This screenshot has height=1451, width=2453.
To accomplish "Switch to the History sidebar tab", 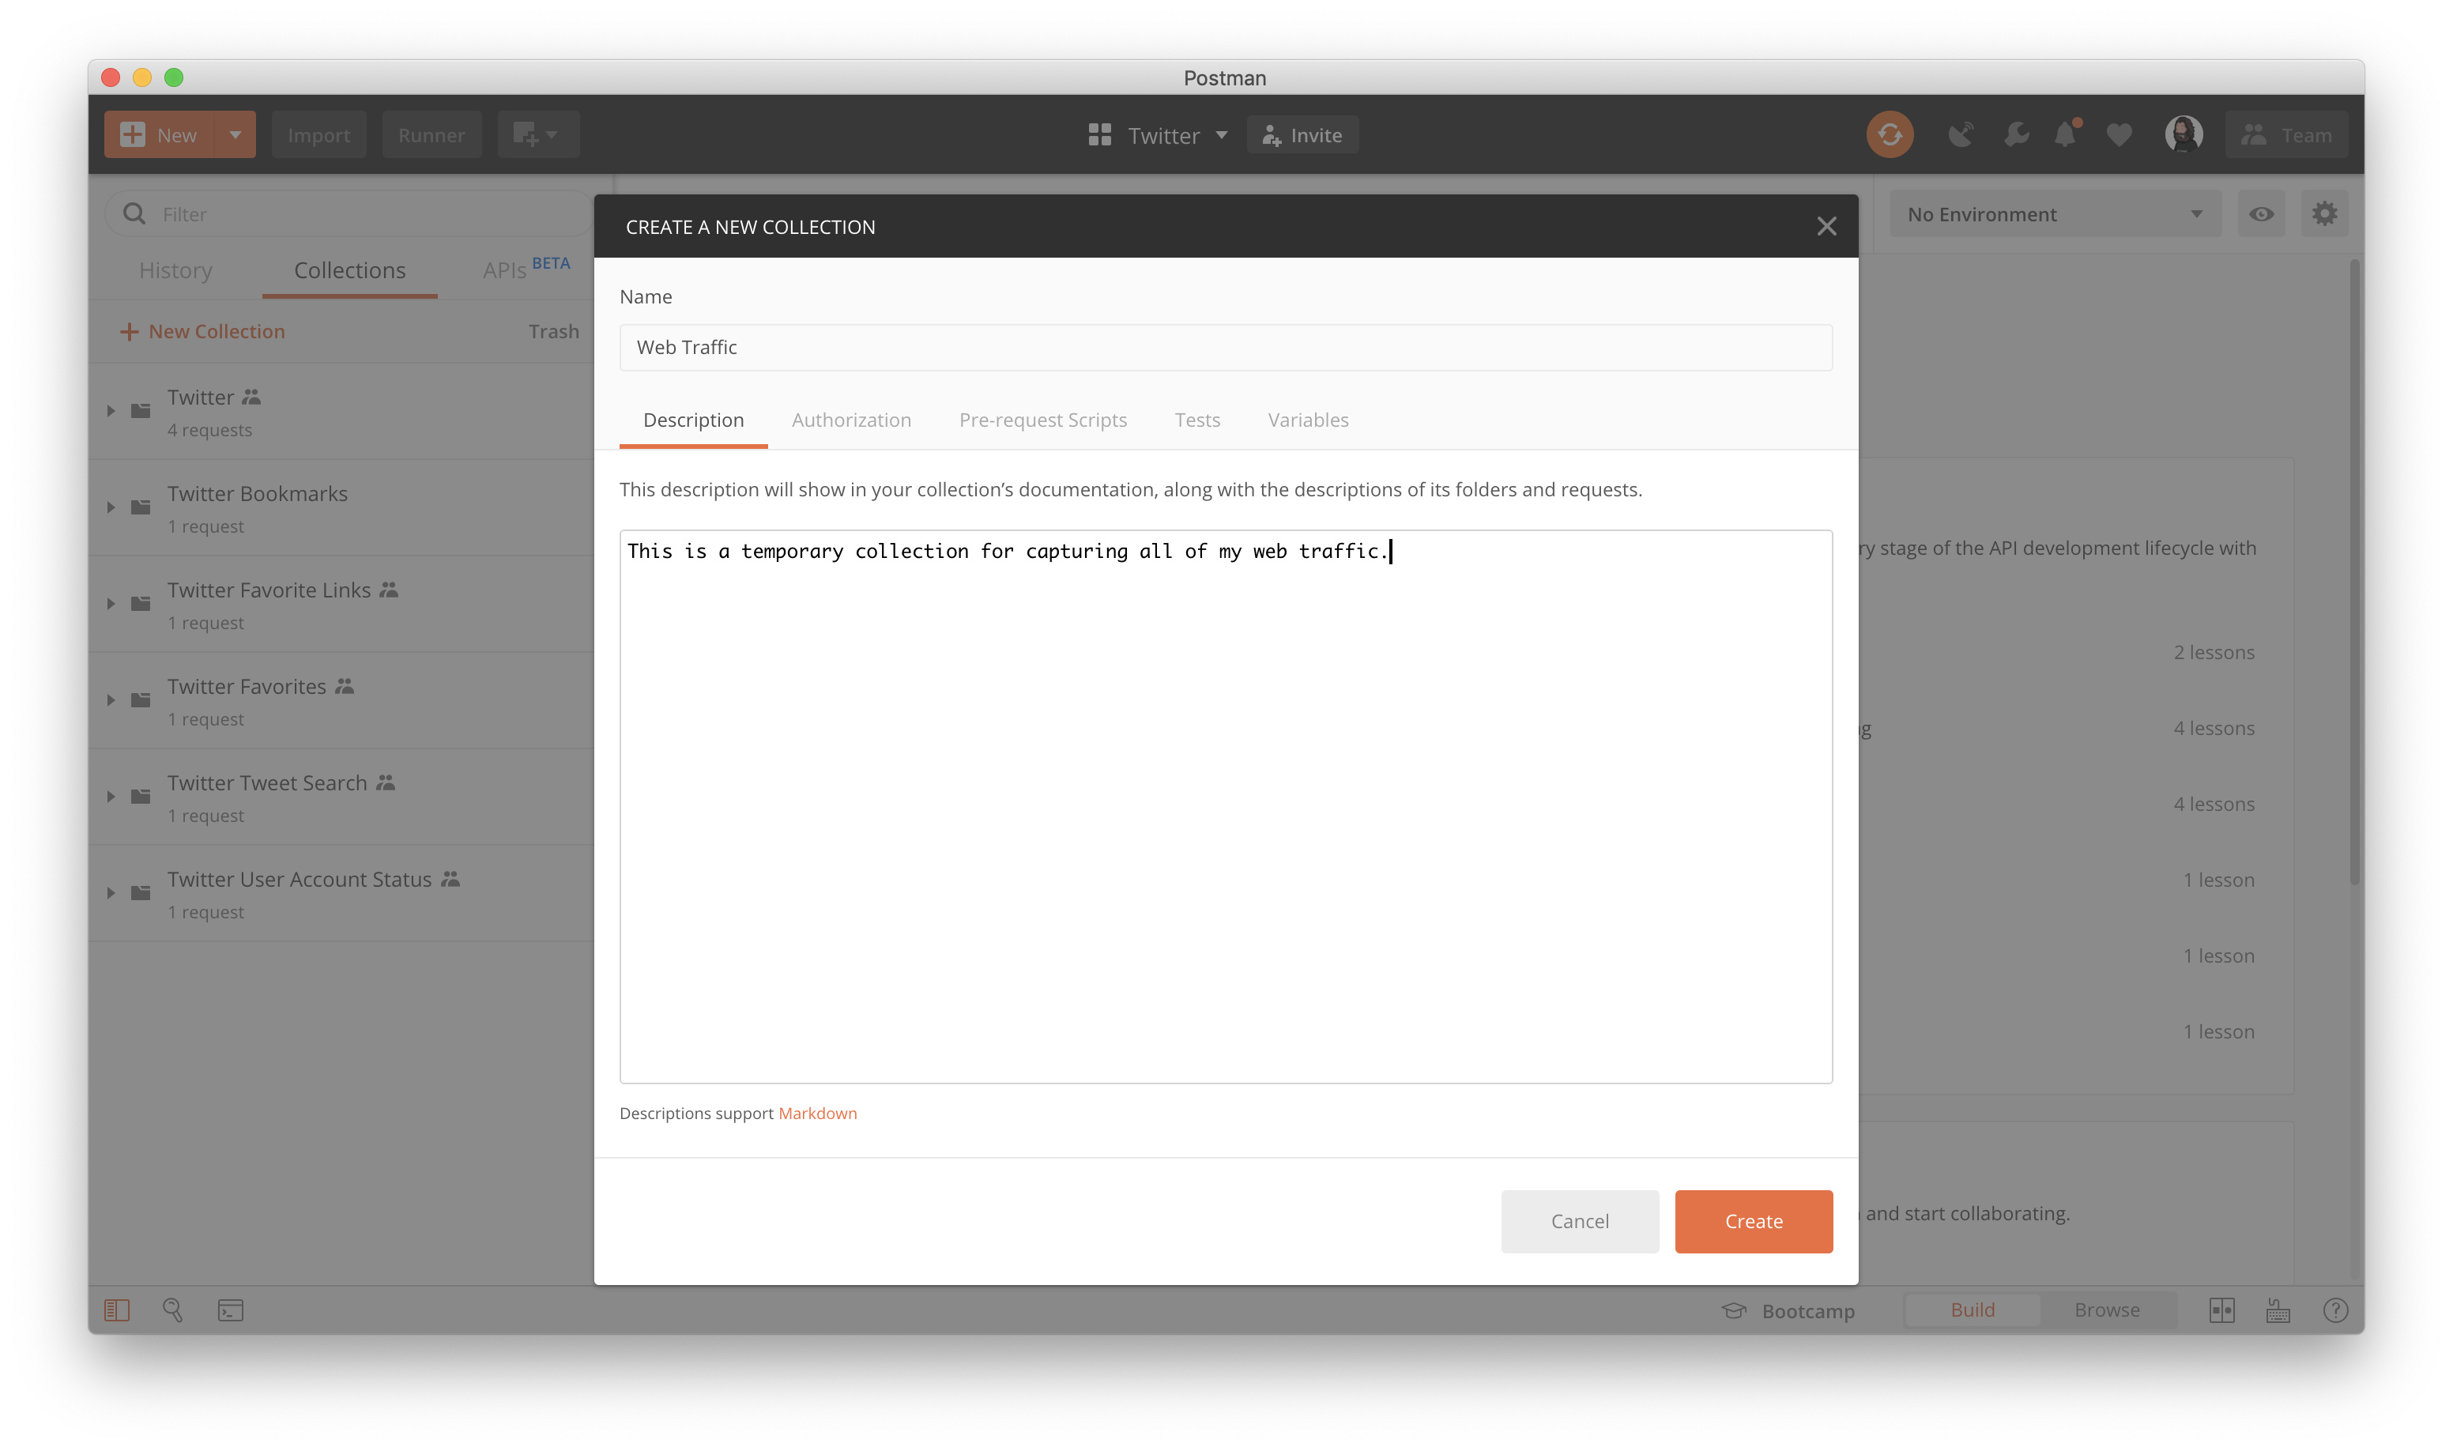I will [176, 271].
